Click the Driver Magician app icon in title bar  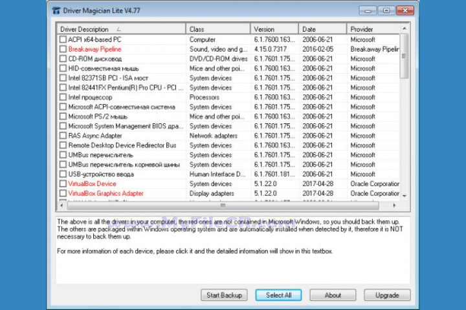(x=56, y=11)
